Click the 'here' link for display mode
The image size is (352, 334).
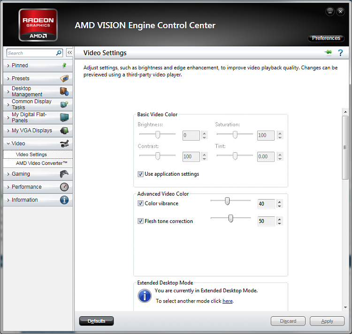pyautogui.click(x=228, y=301)
